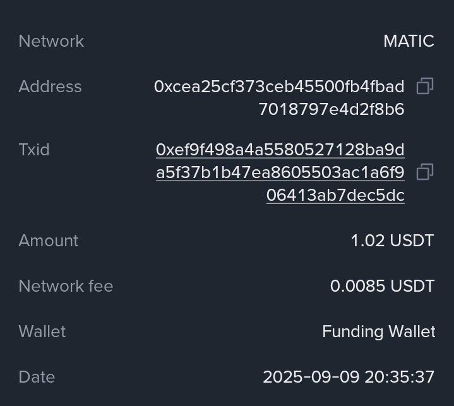This screenshot has height=406, width=454.
Task: Click the Txid link ending 06413ab7dec5dc
Action: click(x=335, y=195)
